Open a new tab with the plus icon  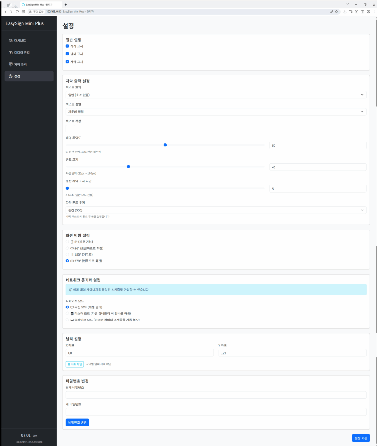(66, 4)
